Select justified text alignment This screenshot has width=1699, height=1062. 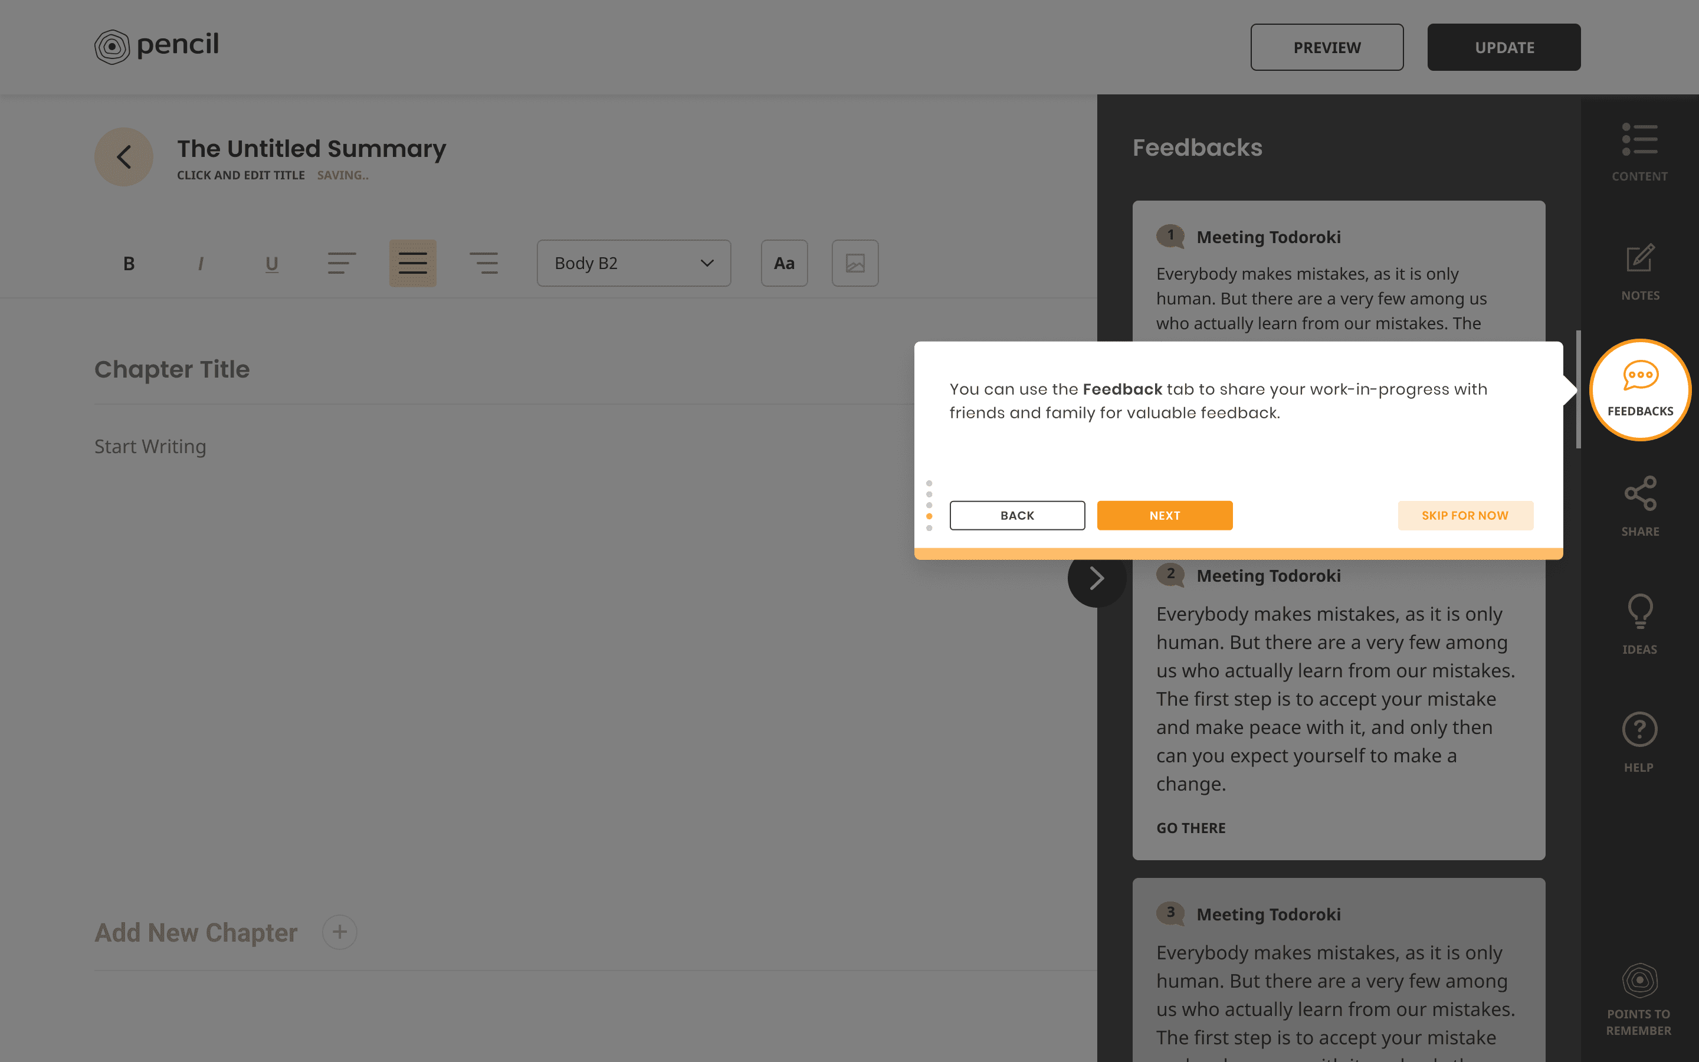(413, 263)
